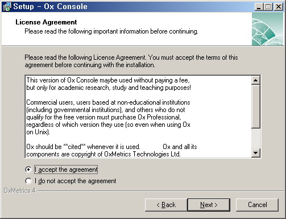Click first license line about paying a fee
The height and width of the screenshot is (219, 286).
click(x=108, y=80)
